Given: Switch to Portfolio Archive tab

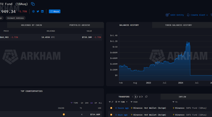Looking at the screenshot, I should pos(80,25).
